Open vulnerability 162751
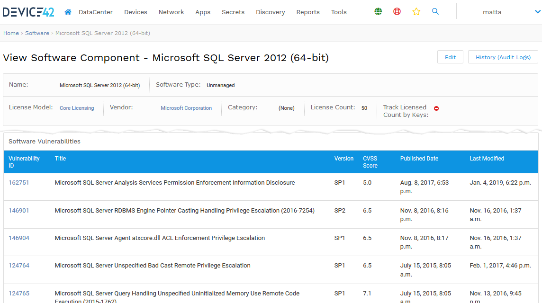542x303 pixels. pos(18,182)
